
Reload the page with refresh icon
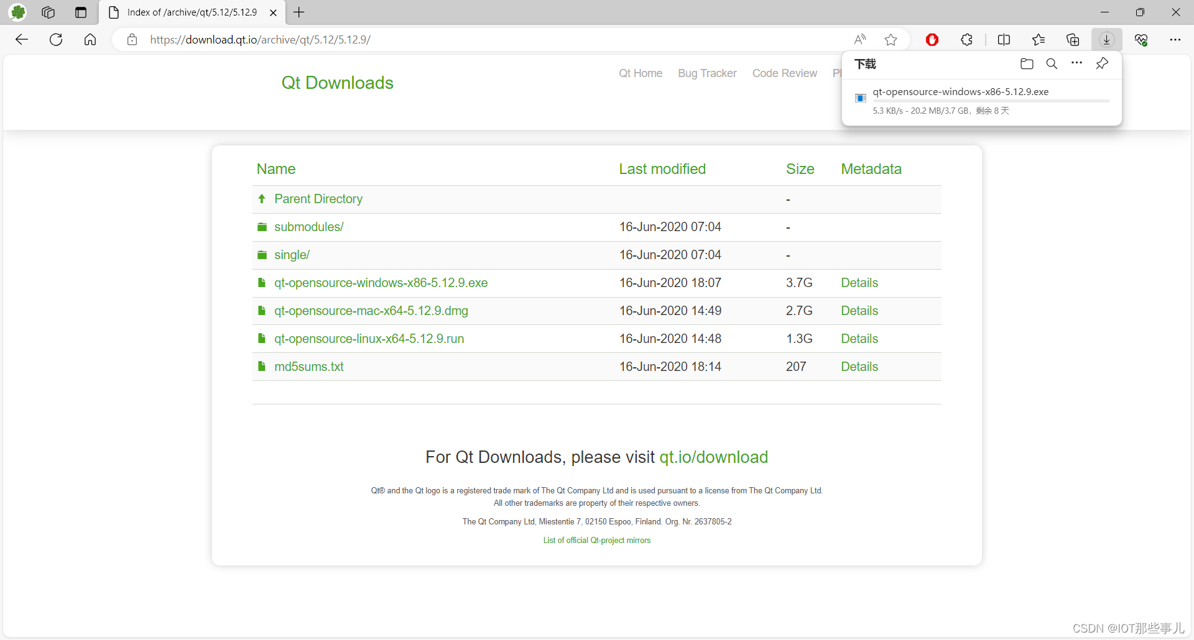coord(56,40)
